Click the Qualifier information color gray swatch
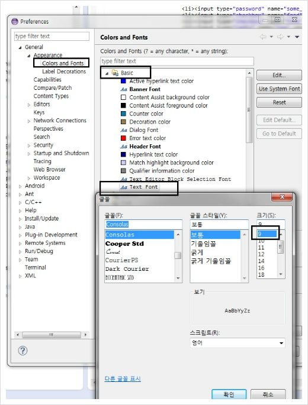Screen dimensions: 308x405 [123, 171]
